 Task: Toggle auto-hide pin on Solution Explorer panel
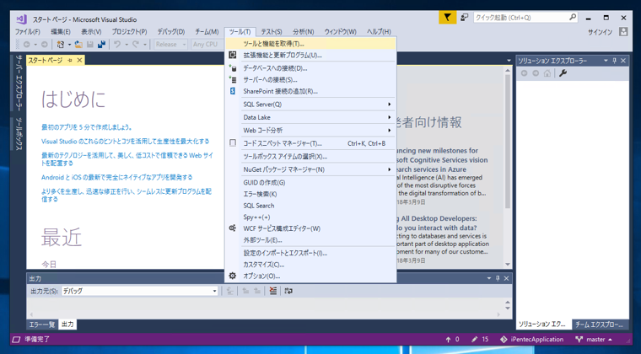coord(614,61)
